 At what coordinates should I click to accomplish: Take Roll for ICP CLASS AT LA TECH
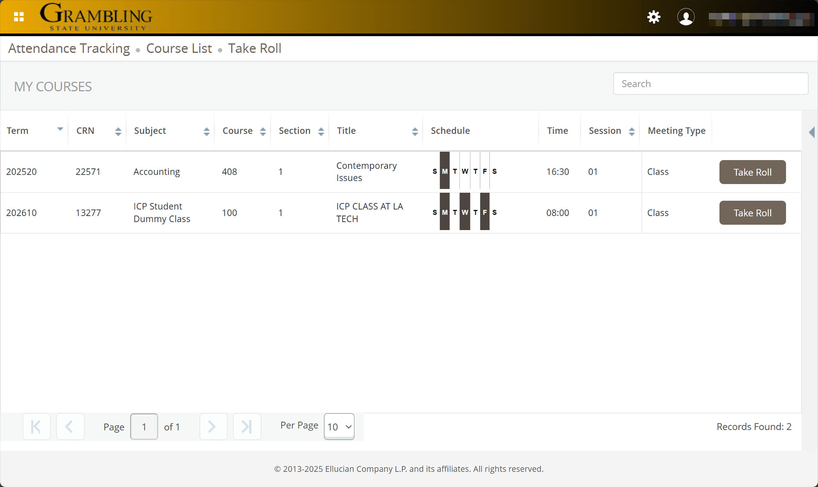752,212
